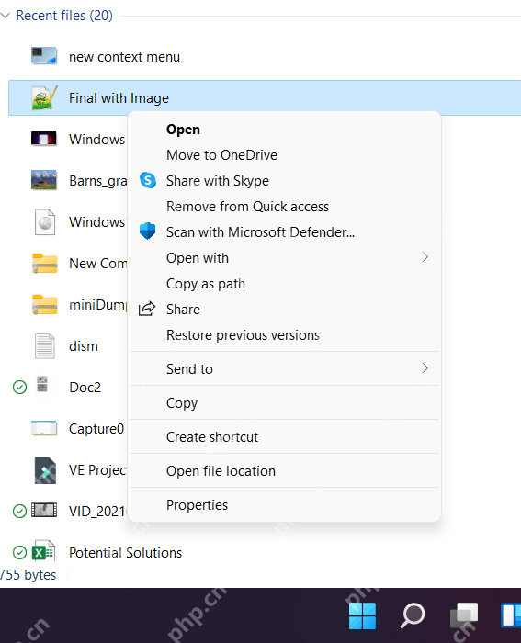Click the VE Project file icon
The height and width of the screenshot is (643, 521).
pos(45,470)
